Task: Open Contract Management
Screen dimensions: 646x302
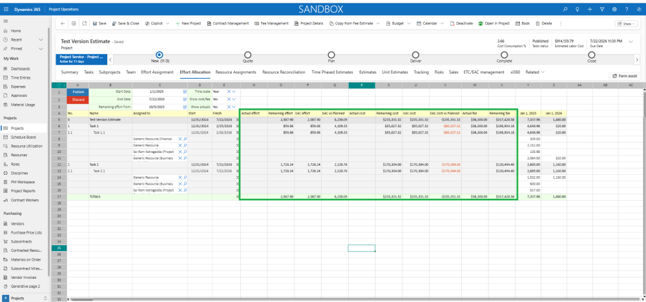Action: coord(228,23)
